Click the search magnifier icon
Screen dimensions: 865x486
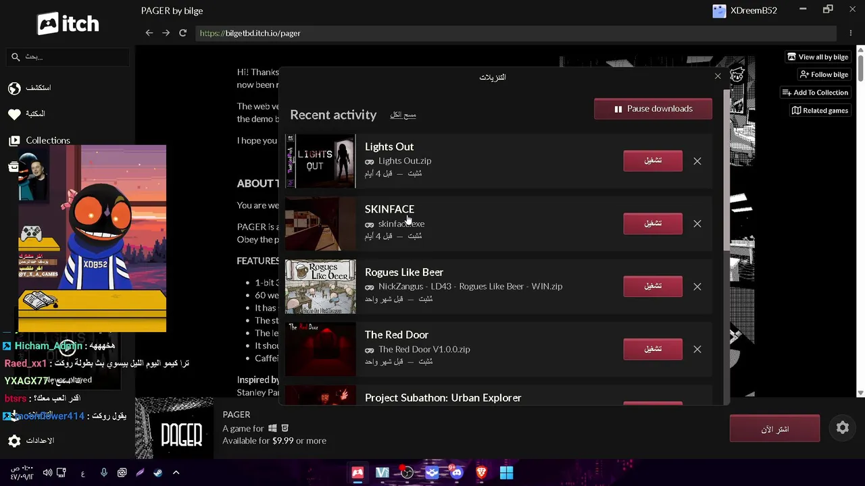(x=16, y=57)
